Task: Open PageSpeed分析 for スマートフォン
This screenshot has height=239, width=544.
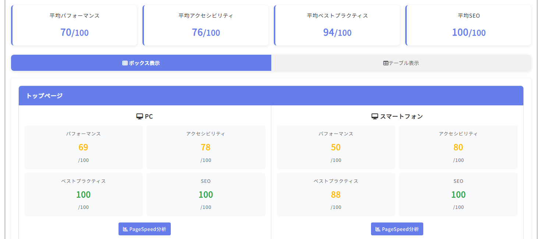Action: [397, 229]
